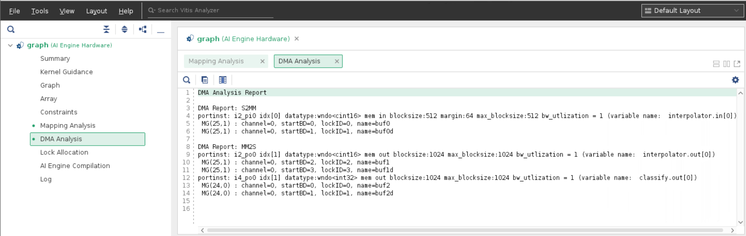Open the Constraints item
Viewport: 746px width, 236px height.
coord(59,112)
